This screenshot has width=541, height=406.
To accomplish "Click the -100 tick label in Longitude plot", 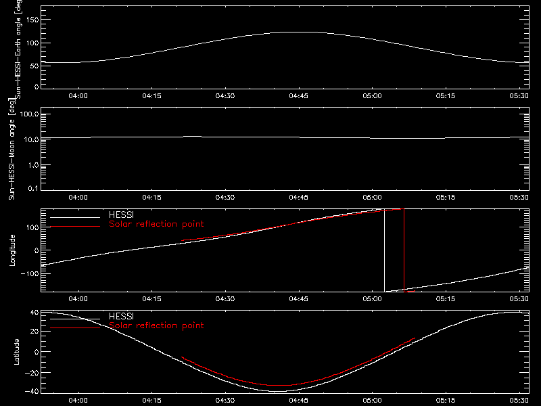I will tap(30, 273).
